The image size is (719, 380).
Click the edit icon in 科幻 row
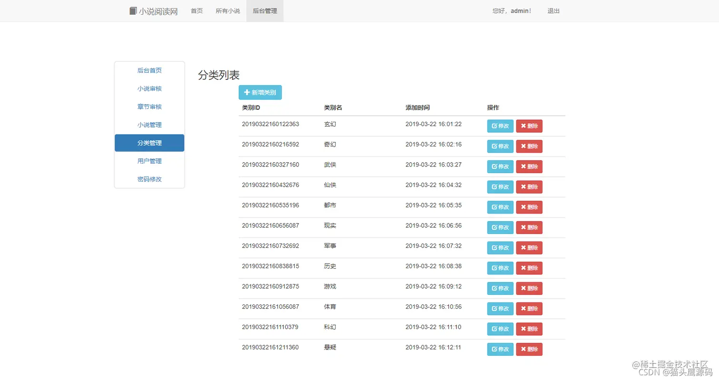tap(495, 329)
